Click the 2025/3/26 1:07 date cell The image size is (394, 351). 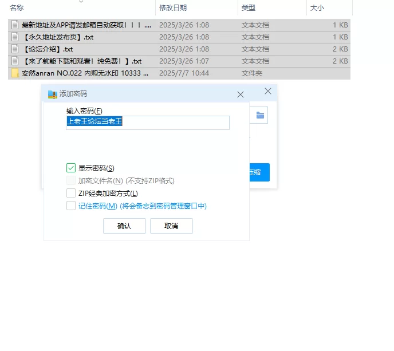(x=184, y=61)
